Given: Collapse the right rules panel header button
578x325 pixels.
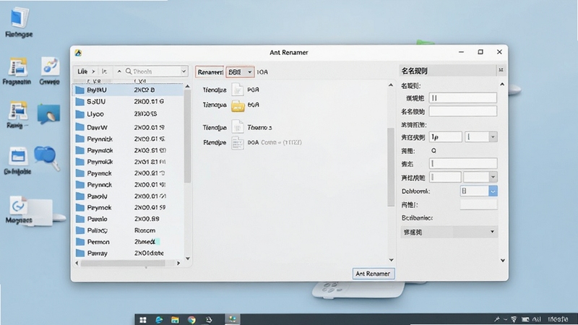Looking at the screenshot, I should 501,70.
